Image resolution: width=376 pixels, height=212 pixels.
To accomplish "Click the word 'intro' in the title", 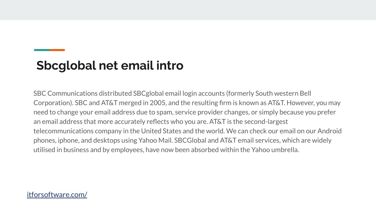I will 170,66.
